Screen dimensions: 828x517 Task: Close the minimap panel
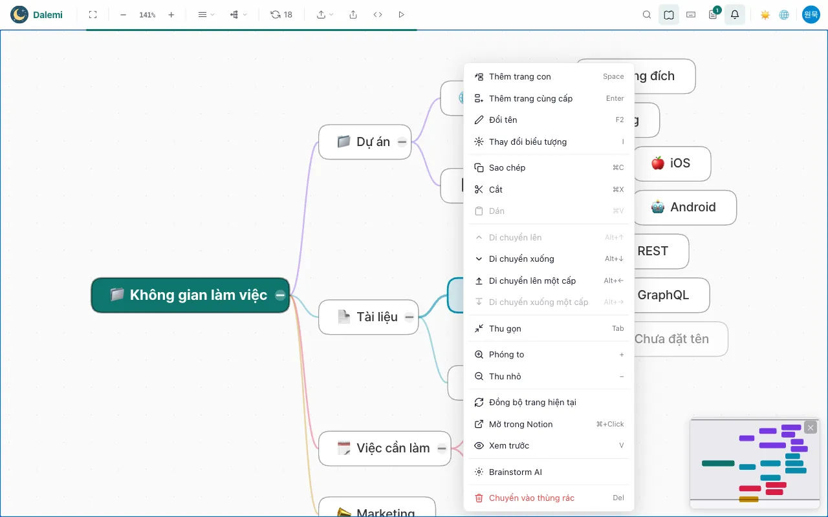coord(811,427)
